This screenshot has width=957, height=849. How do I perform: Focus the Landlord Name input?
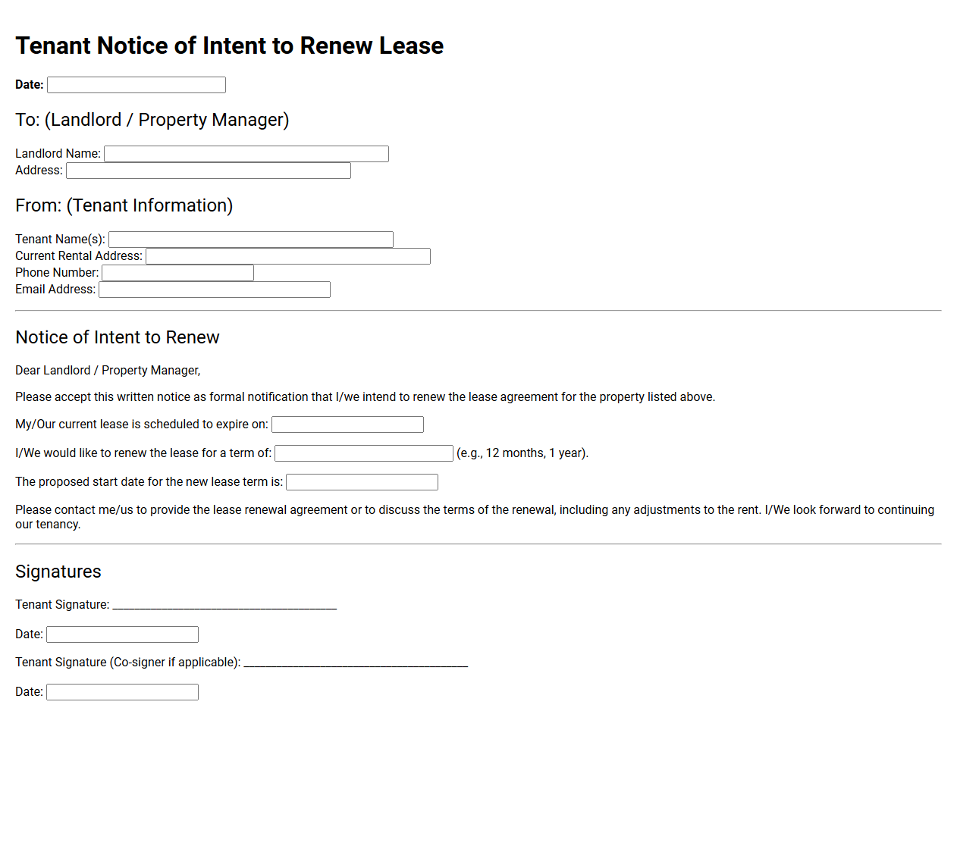pyautogui.click(x=246, y=154)
